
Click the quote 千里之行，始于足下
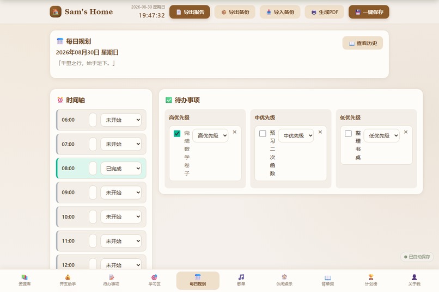[x=86, y=63]
